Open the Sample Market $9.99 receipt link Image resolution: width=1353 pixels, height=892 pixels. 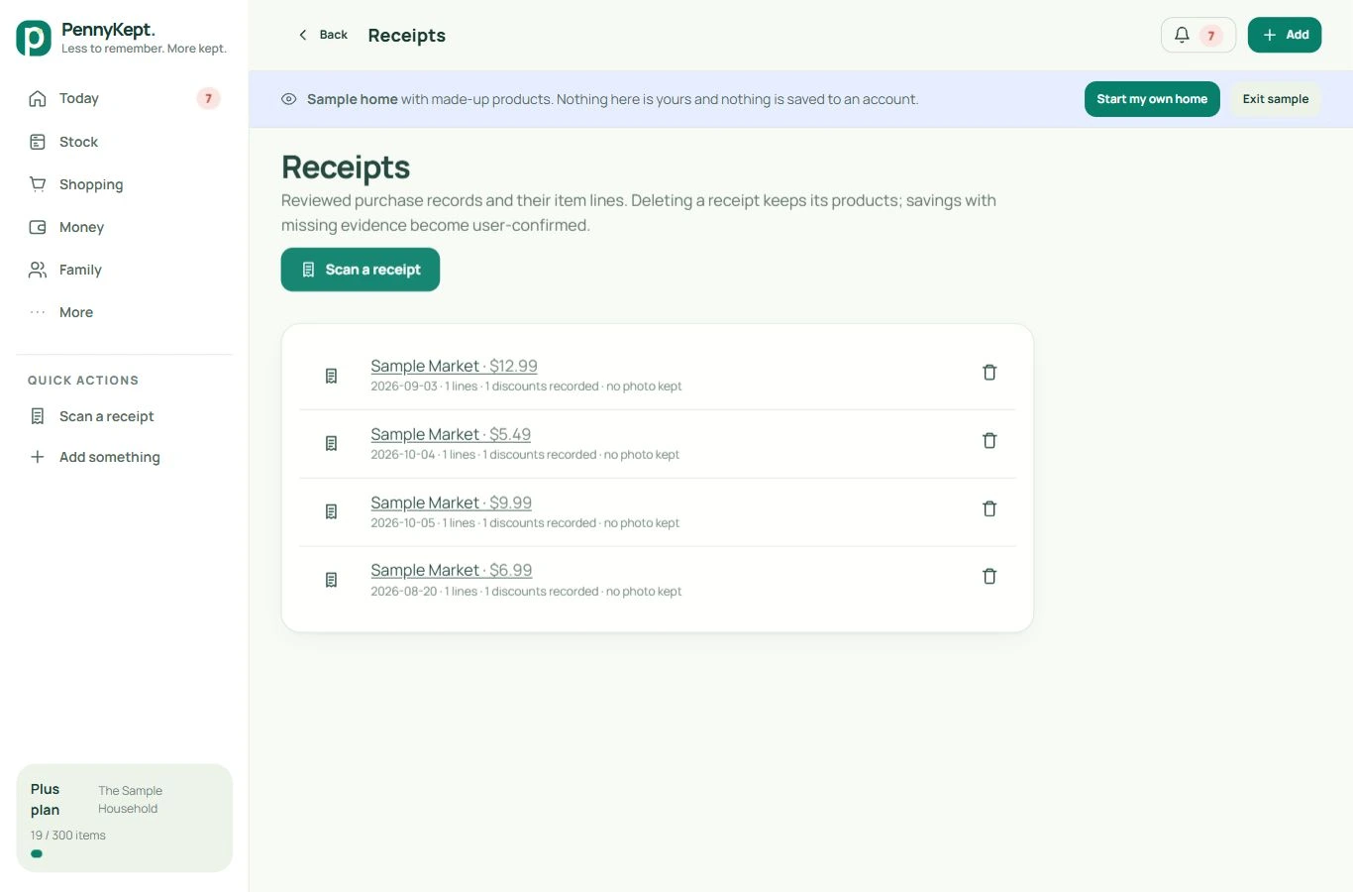452,502
